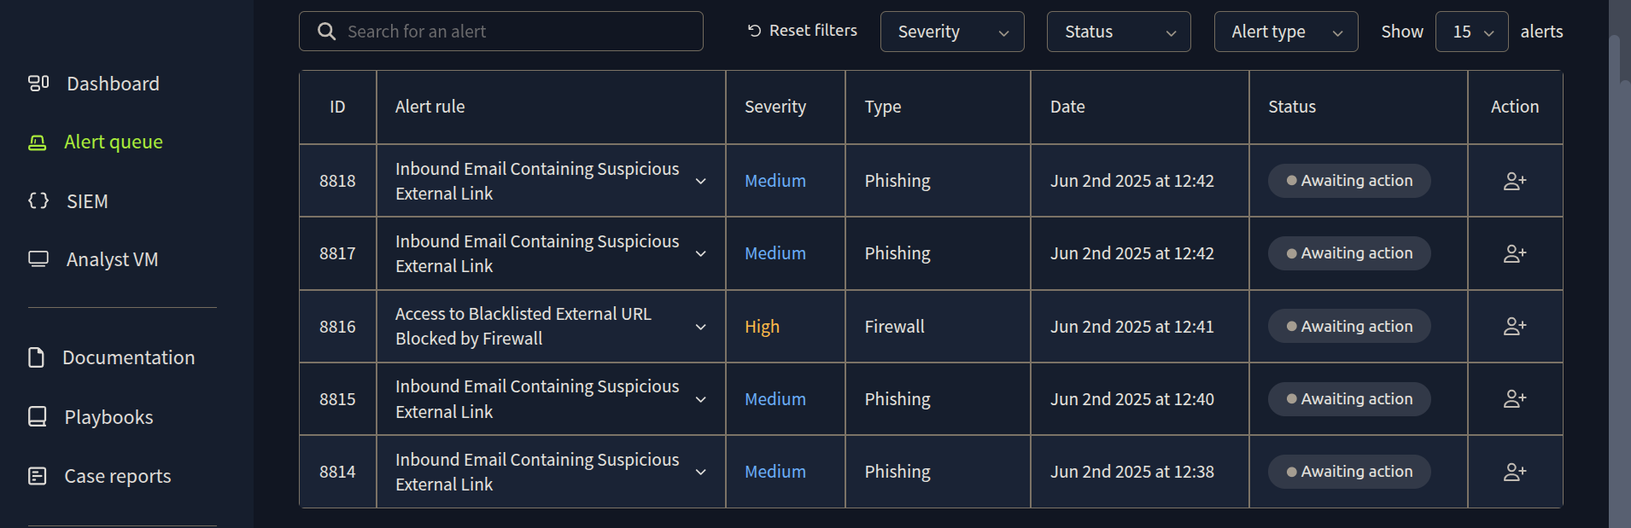Open the Status filter dropdown
1631x528 pixels.
point(1119,31)
